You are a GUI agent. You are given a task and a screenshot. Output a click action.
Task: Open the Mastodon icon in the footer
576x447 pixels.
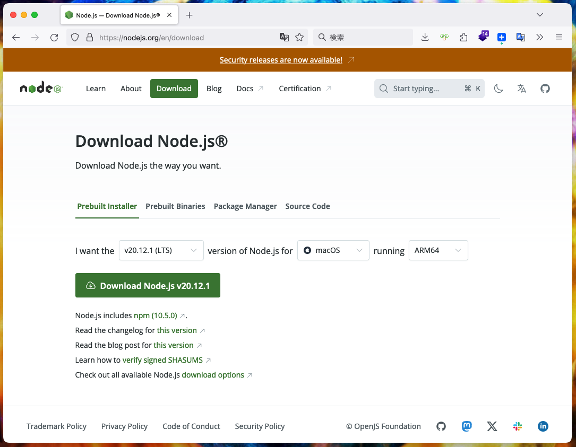(x=467, y=426)
